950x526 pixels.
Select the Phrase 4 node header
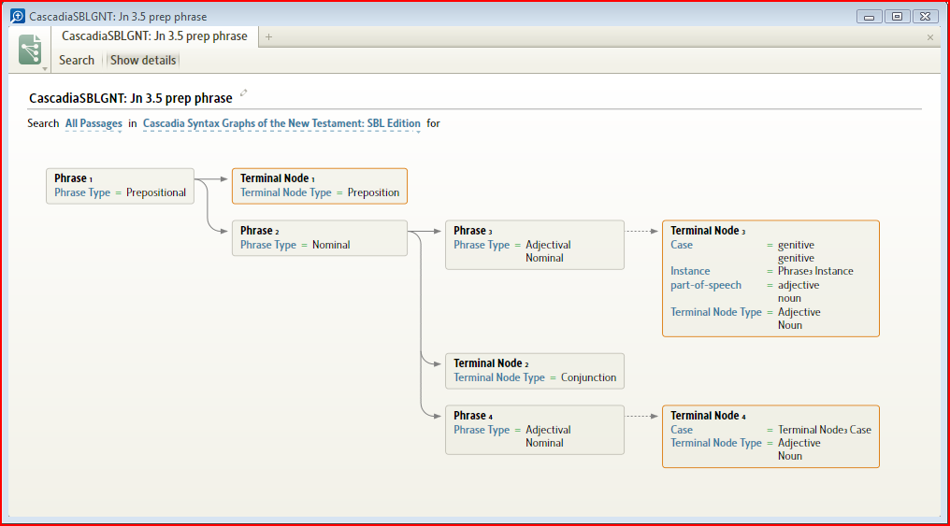[x=473, y=416]
